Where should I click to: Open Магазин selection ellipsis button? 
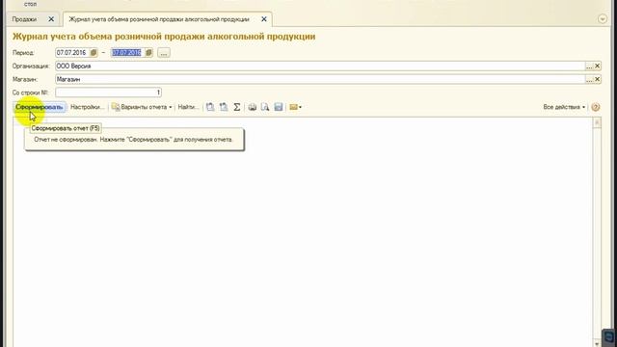click(x=589, y=79)
